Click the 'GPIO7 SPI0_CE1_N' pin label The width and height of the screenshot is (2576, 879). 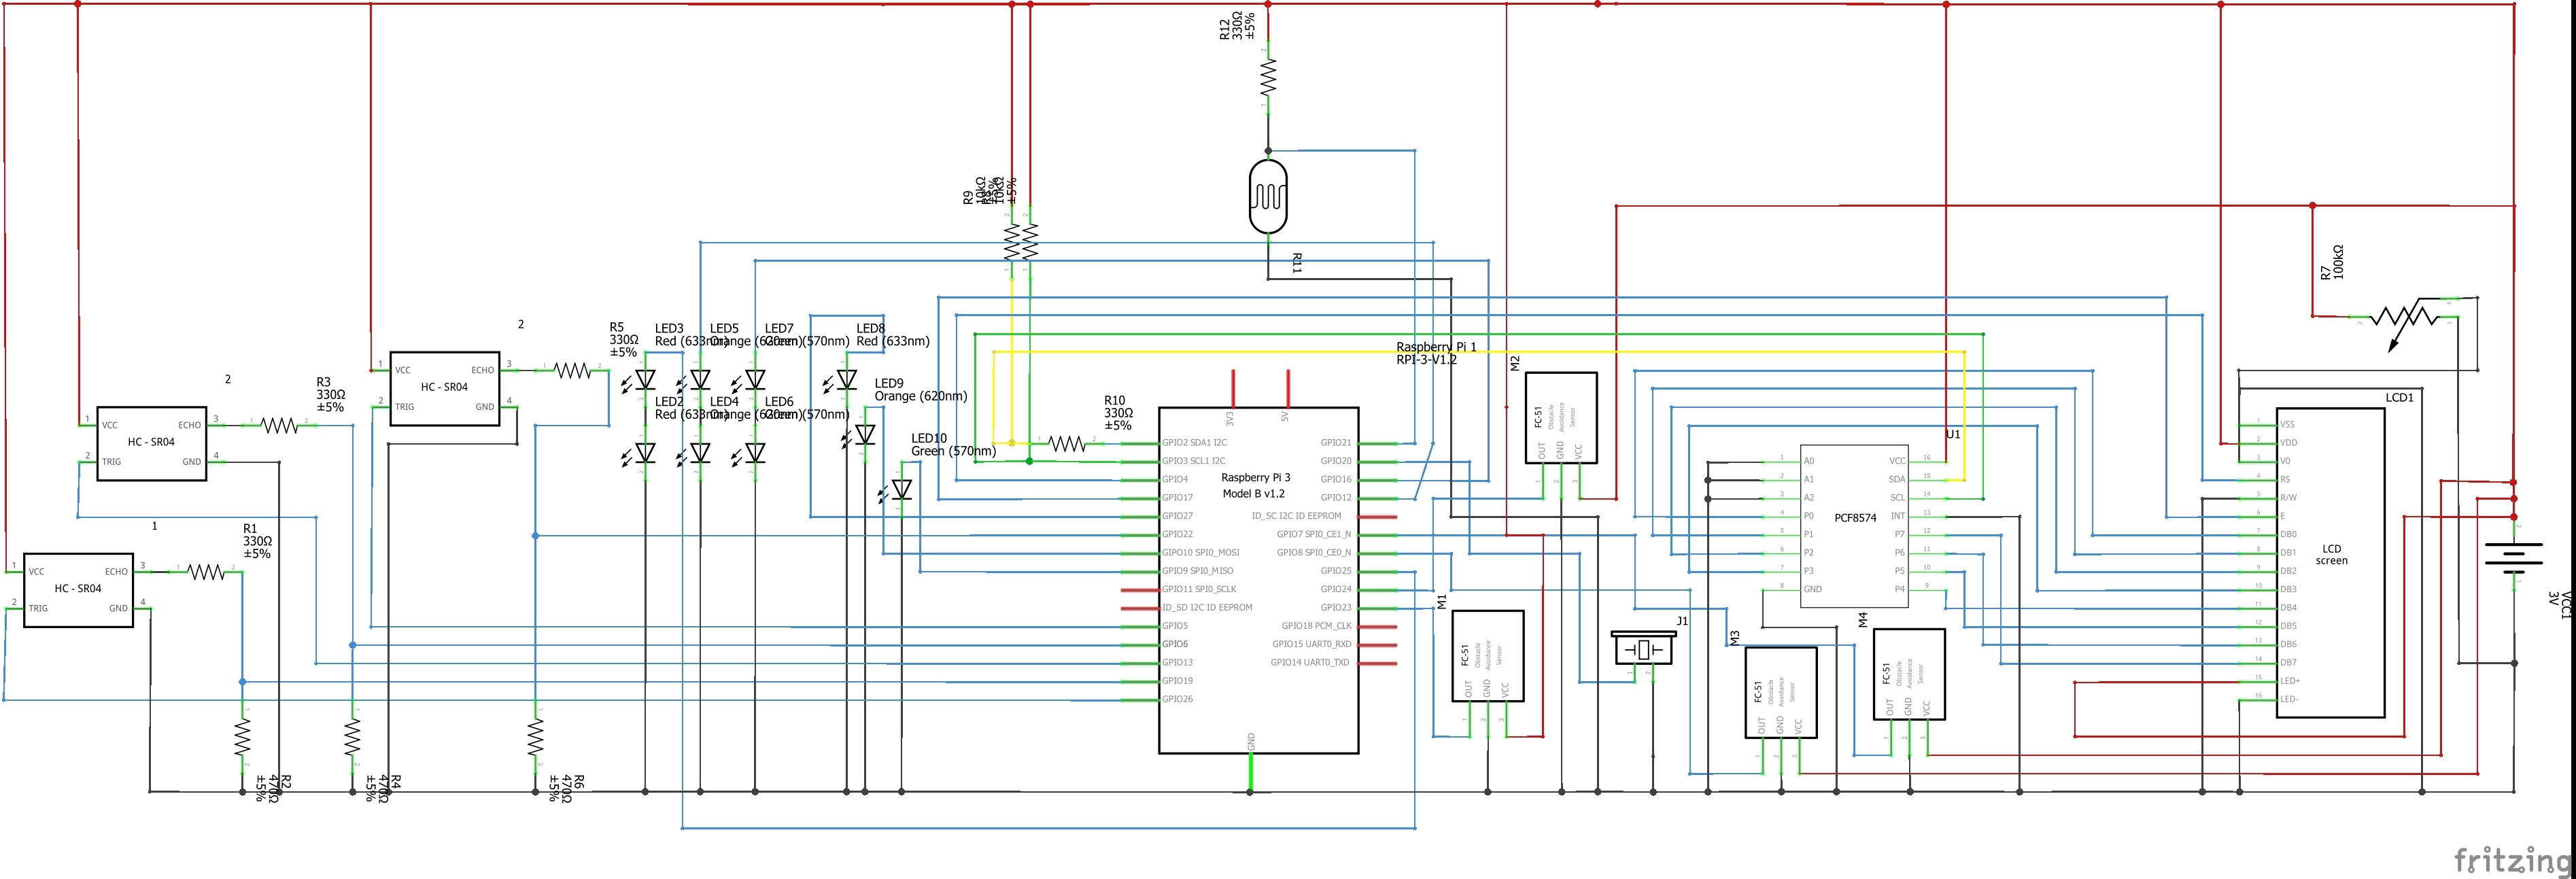(1314, 534)
